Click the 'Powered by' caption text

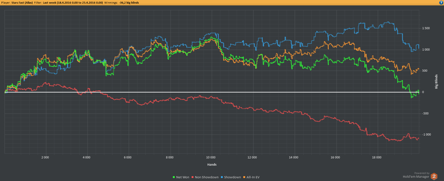(x=422, y=173)
